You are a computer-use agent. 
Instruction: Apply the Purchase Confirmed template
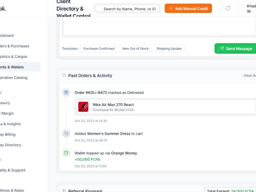pyautogui.click(x=99, y=49)
